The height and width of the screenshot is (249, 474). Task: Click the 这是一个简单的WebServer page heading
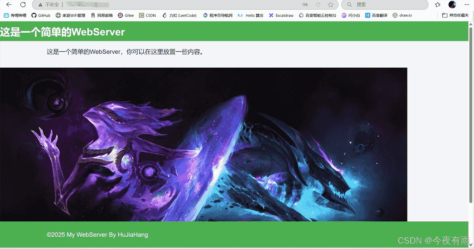pyautogui.click(x=62, y=32)
